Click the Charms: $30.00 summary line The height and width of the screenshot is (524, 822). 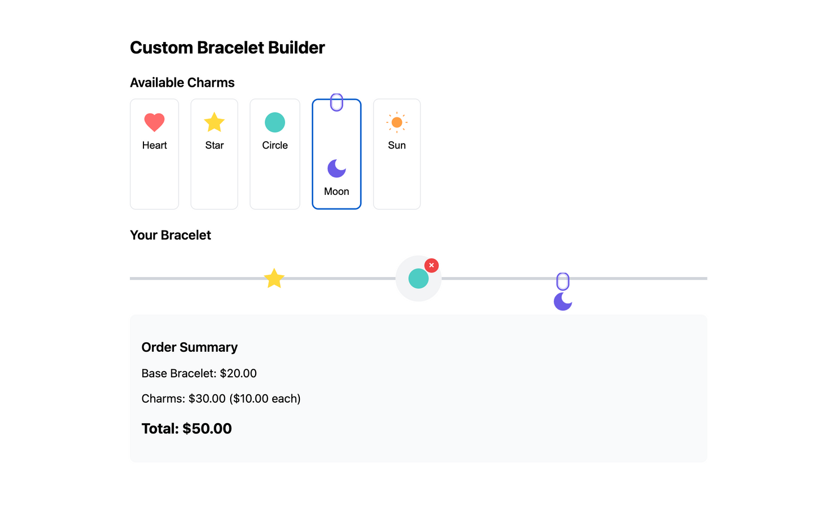coord(221,399)
